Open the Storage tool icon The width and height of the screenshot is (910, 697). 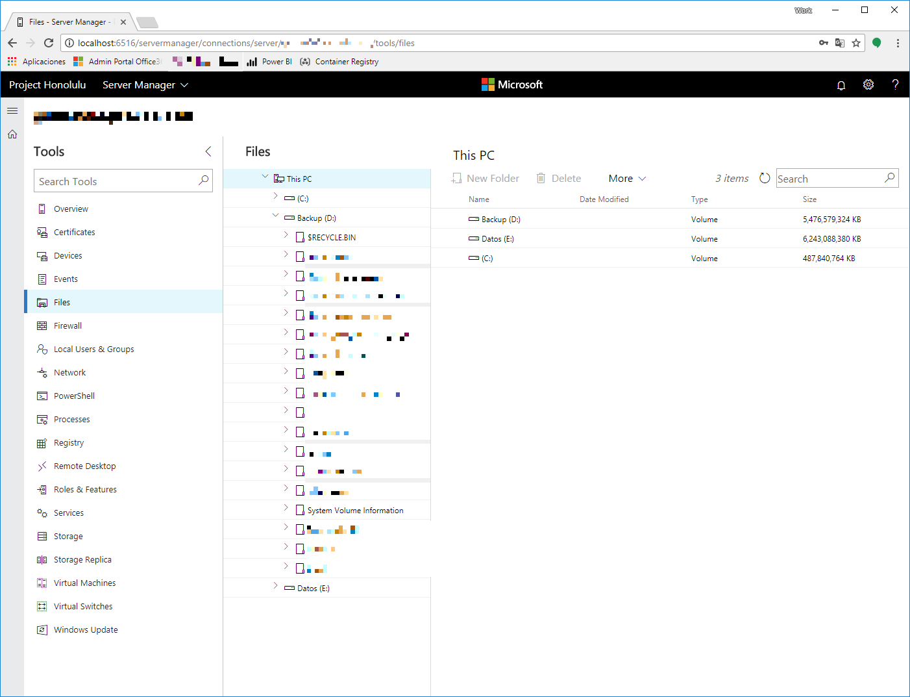[42, 537]
